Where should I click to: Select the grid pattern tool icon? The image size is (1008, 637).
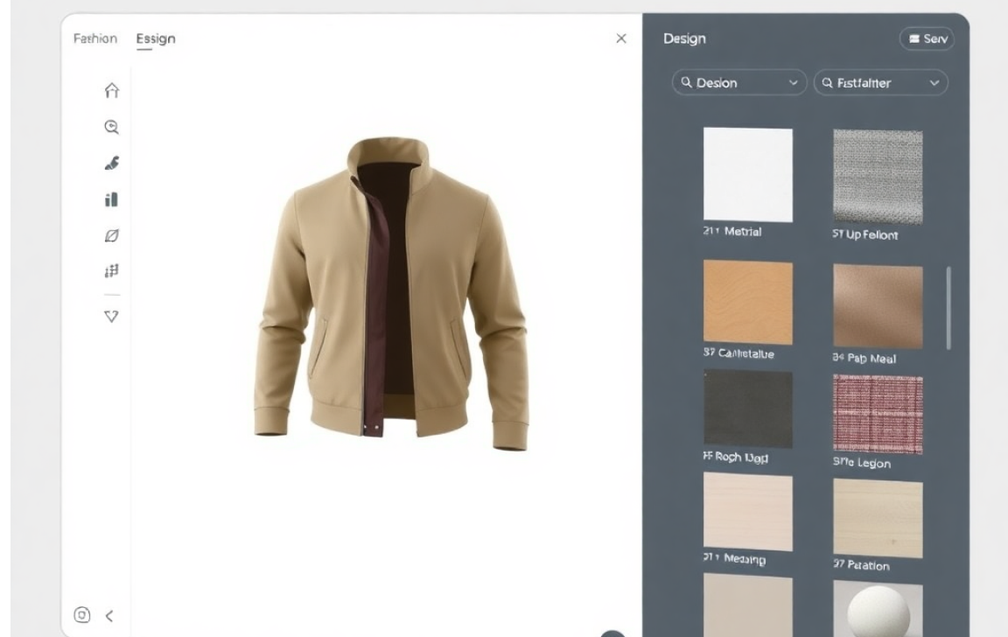[111, 271]
